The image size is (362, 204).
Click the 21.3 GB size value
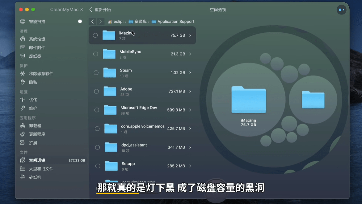[178, 54]
